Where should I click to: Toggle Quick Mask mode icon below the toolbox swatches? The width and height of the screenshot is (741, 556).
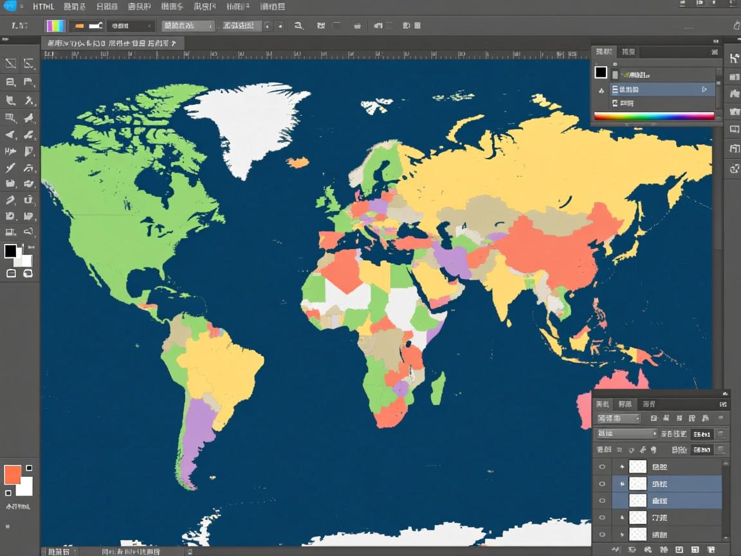click(11, 273)
